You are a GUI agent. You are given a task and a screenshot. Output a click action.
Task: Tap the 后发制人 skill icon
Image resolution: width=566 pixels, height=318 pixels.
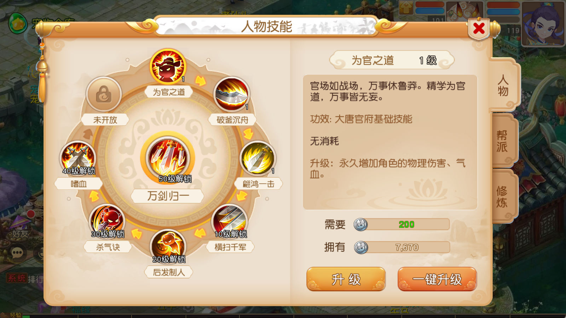coord(168,247)
